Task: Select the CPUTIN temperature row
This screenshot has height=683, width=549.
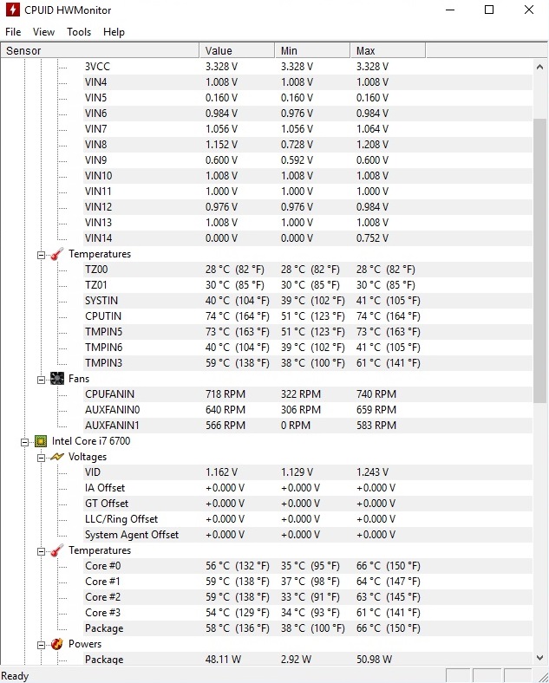Action: coord(308,316)
